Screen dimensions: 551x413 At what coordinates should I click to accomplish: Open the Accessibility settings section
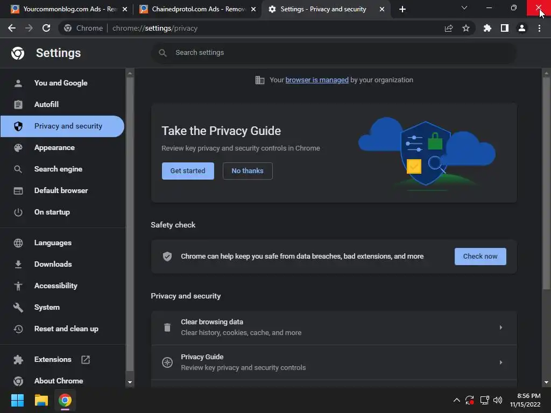(x=62, y=286)
